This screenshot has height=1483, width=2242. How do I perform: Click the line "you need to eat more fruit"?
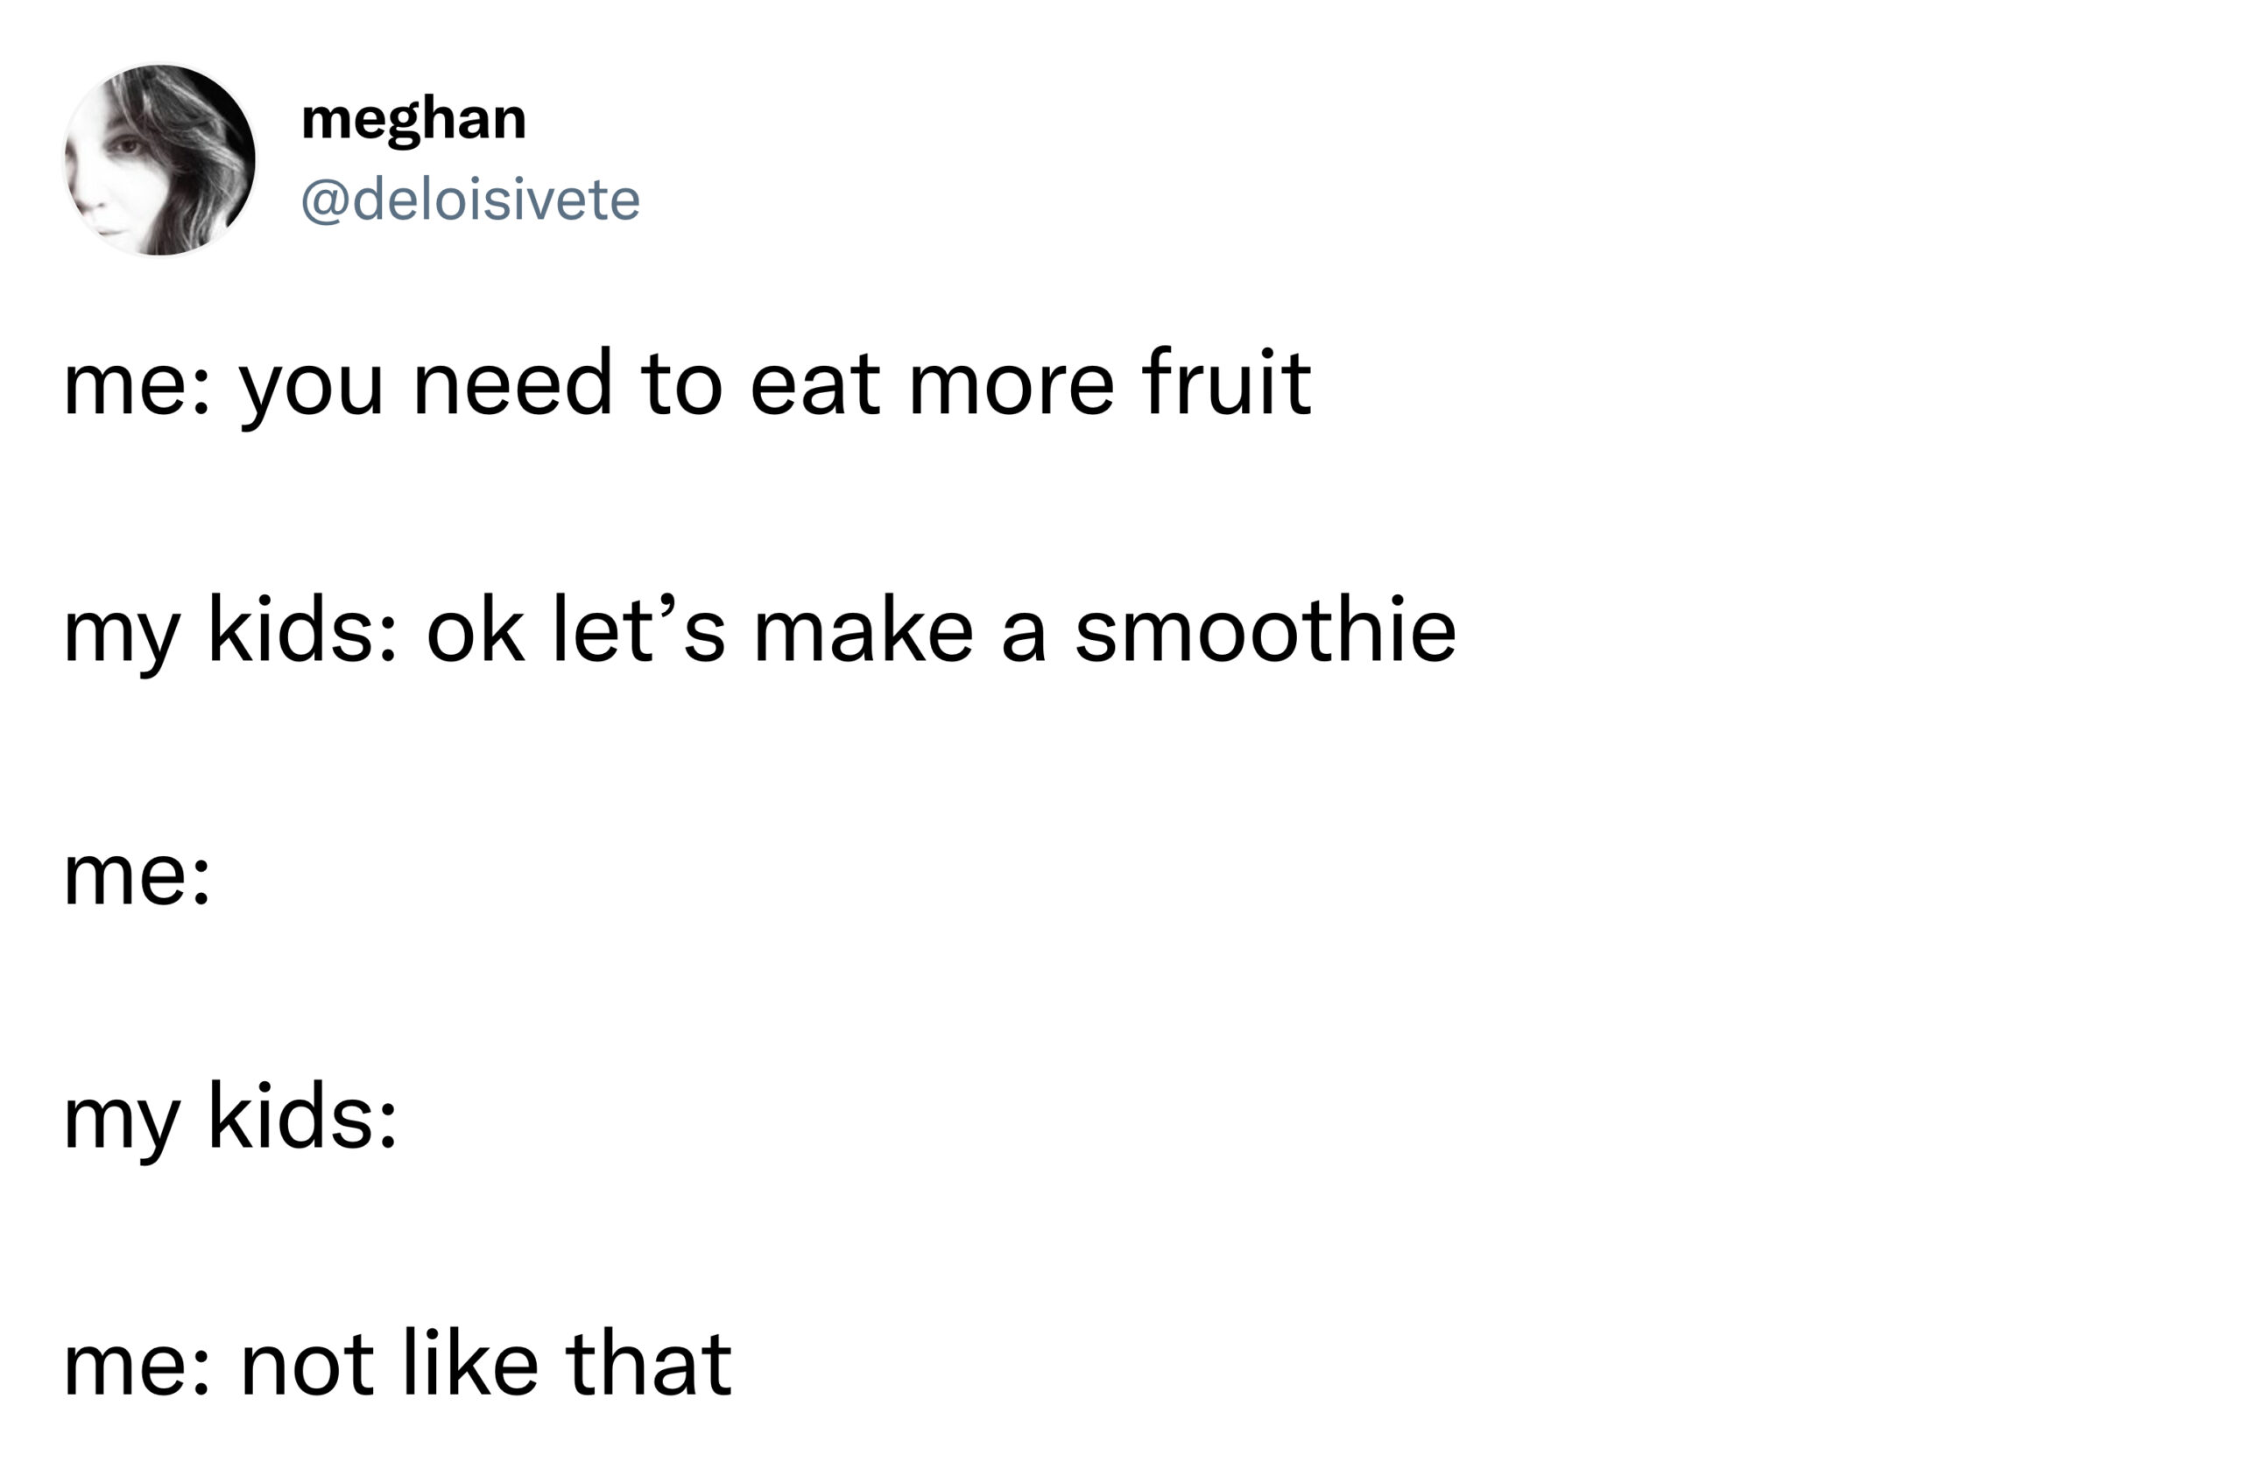point(775,384)
